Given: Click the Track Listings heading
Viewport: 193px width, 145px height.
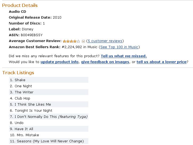Looking at the screenshot, I should point(18,73).
